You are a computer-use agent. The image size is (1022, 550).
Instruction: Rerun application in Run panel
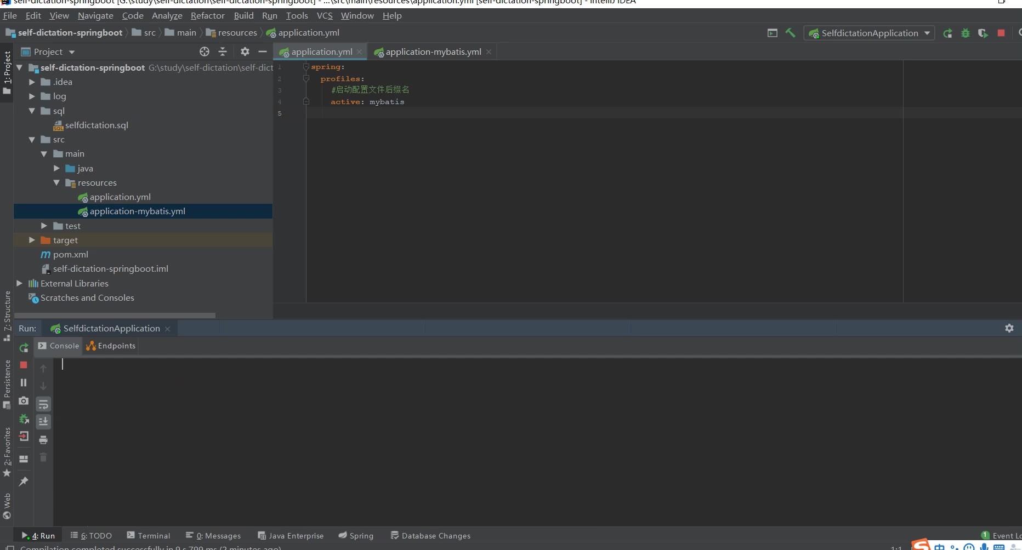(24, 347)
